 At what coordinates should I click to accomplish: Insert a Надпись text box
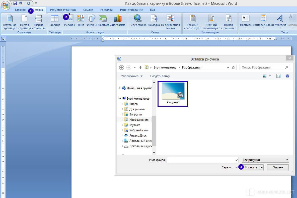[246, 22]
